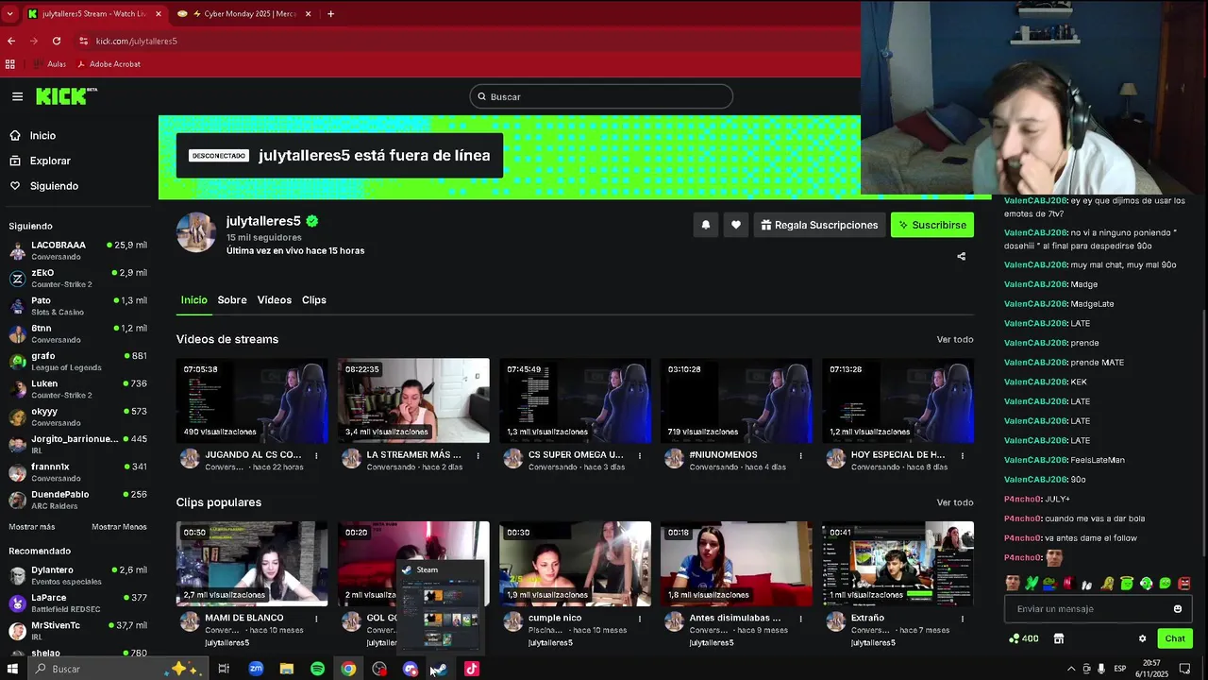1208x680 pixels.
Task: Open zEkO channel in Siguiendo list
Action: tap(78, 278)
